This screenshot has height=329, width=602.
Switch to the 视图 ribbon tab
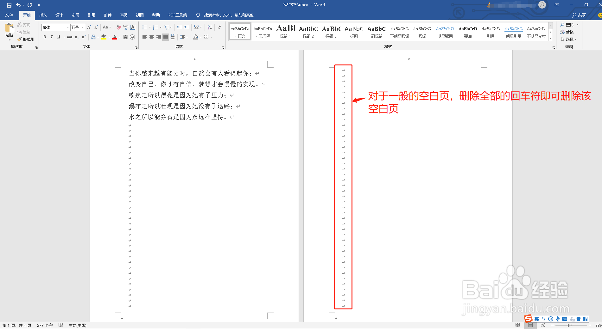click(140, 15)
